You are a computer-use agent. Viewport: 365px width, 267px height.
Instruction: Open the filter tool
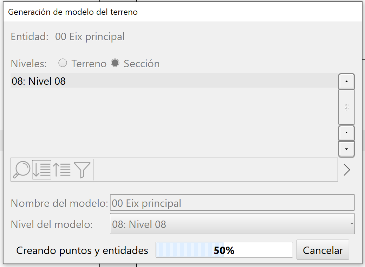83,170
